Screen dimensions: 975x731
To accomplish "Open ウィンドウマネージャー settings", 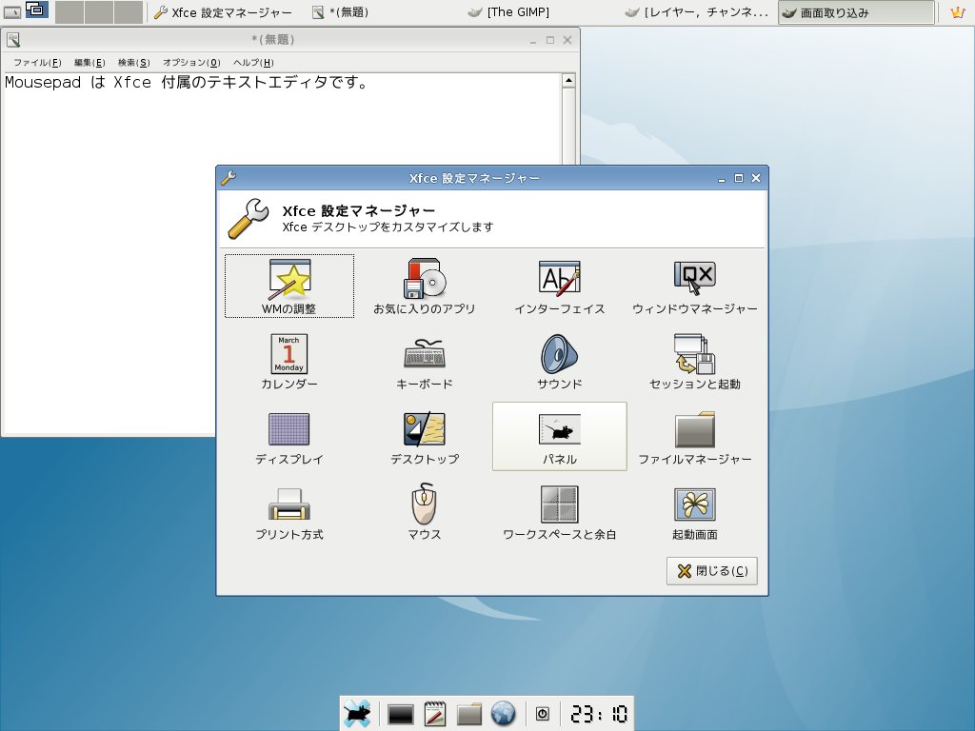I will [694, 286].
